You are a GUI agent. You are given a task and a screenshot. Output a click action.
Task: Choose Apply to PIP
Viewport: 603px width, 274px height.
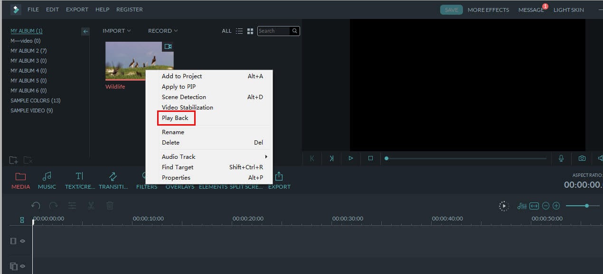point(209,87)
